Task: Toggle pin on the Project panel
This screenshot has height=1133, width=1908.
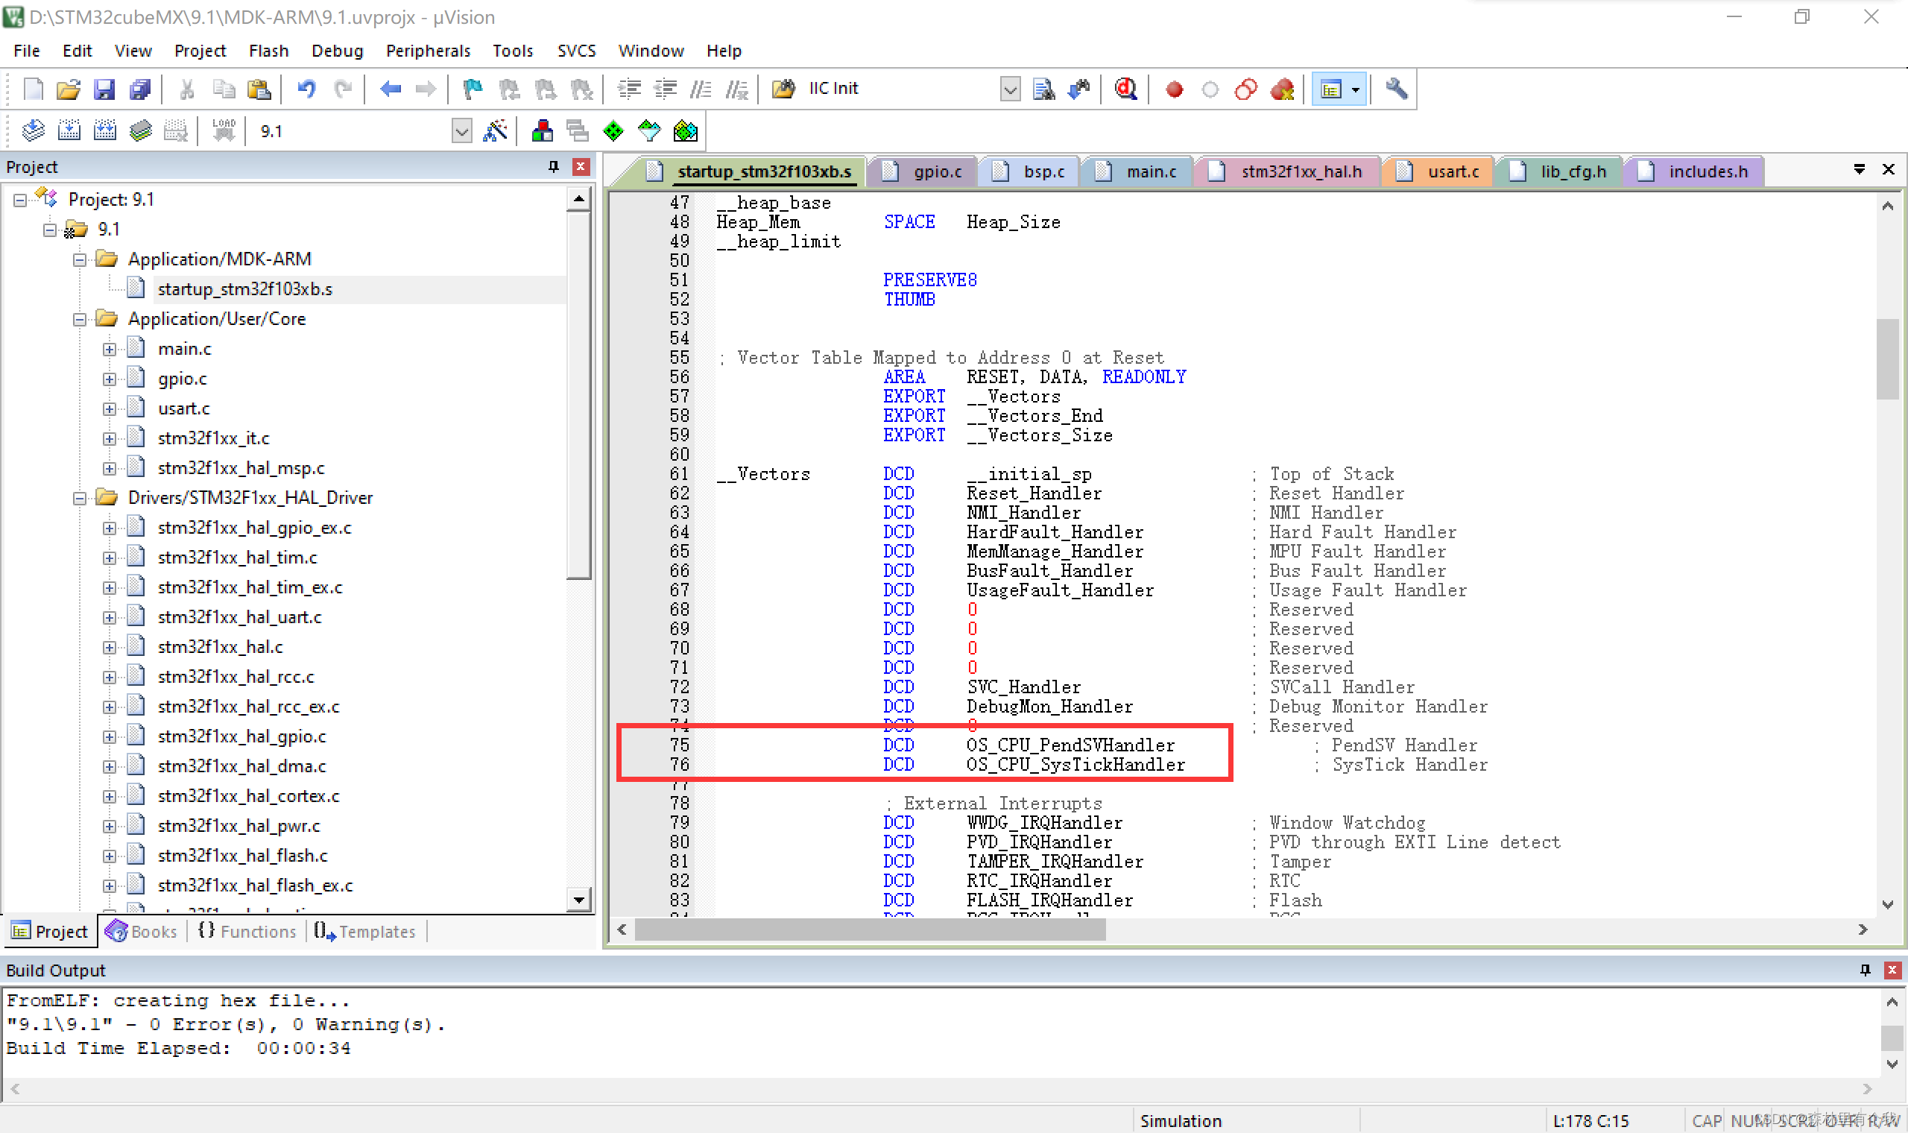Action: 553,166
